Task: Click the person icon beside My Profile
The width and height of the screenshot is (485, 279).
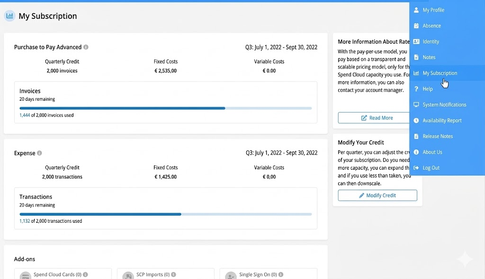Action: coord(416,10)
